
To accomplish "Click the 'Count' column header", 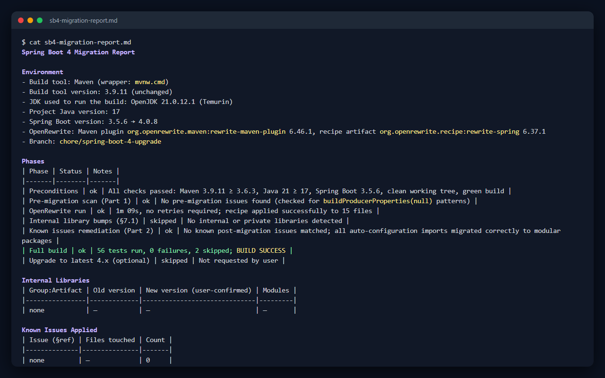I will click(156, 340).
